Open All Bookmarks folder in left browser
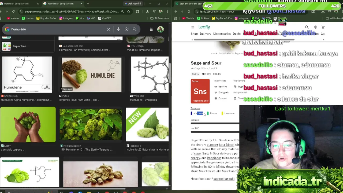Image resolution: width=343 pixels, height=193 pixels. pos(159,18)
